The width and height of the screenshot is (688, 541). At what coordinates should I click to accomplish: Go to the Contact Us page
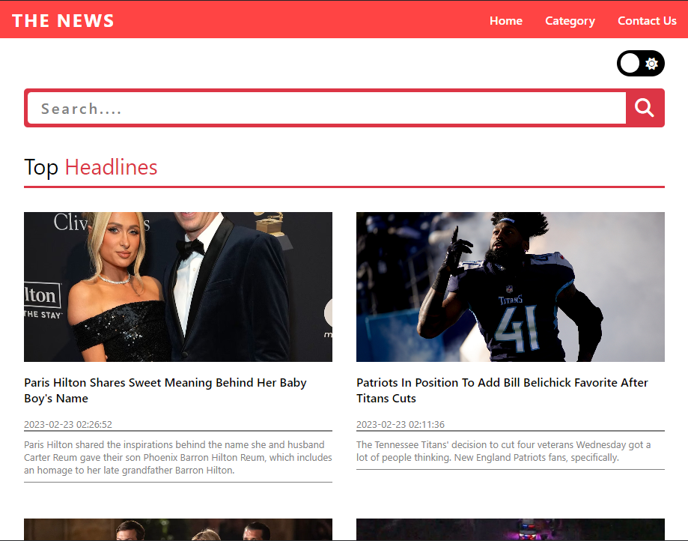647,21
